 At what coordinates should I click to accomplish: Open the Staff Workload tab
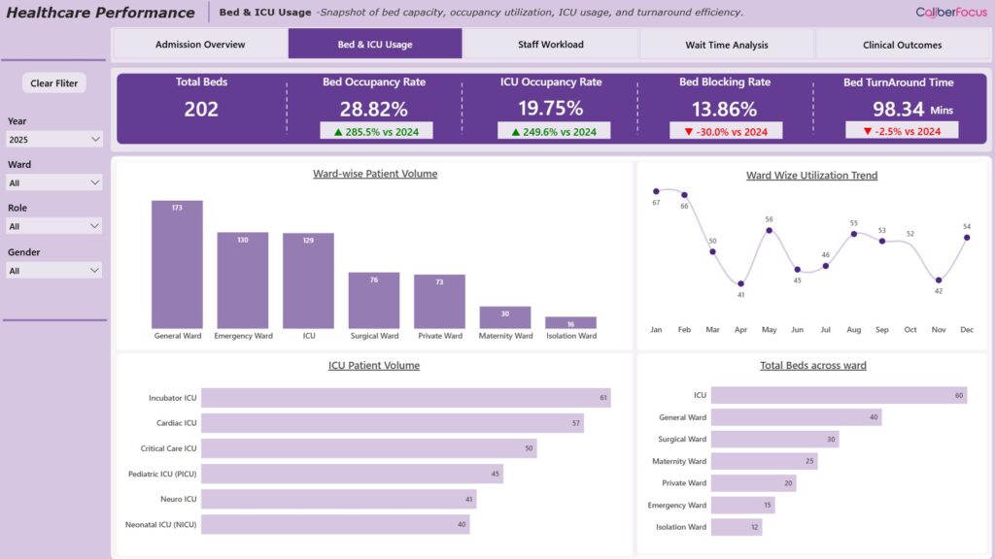(x=551, y=45)
